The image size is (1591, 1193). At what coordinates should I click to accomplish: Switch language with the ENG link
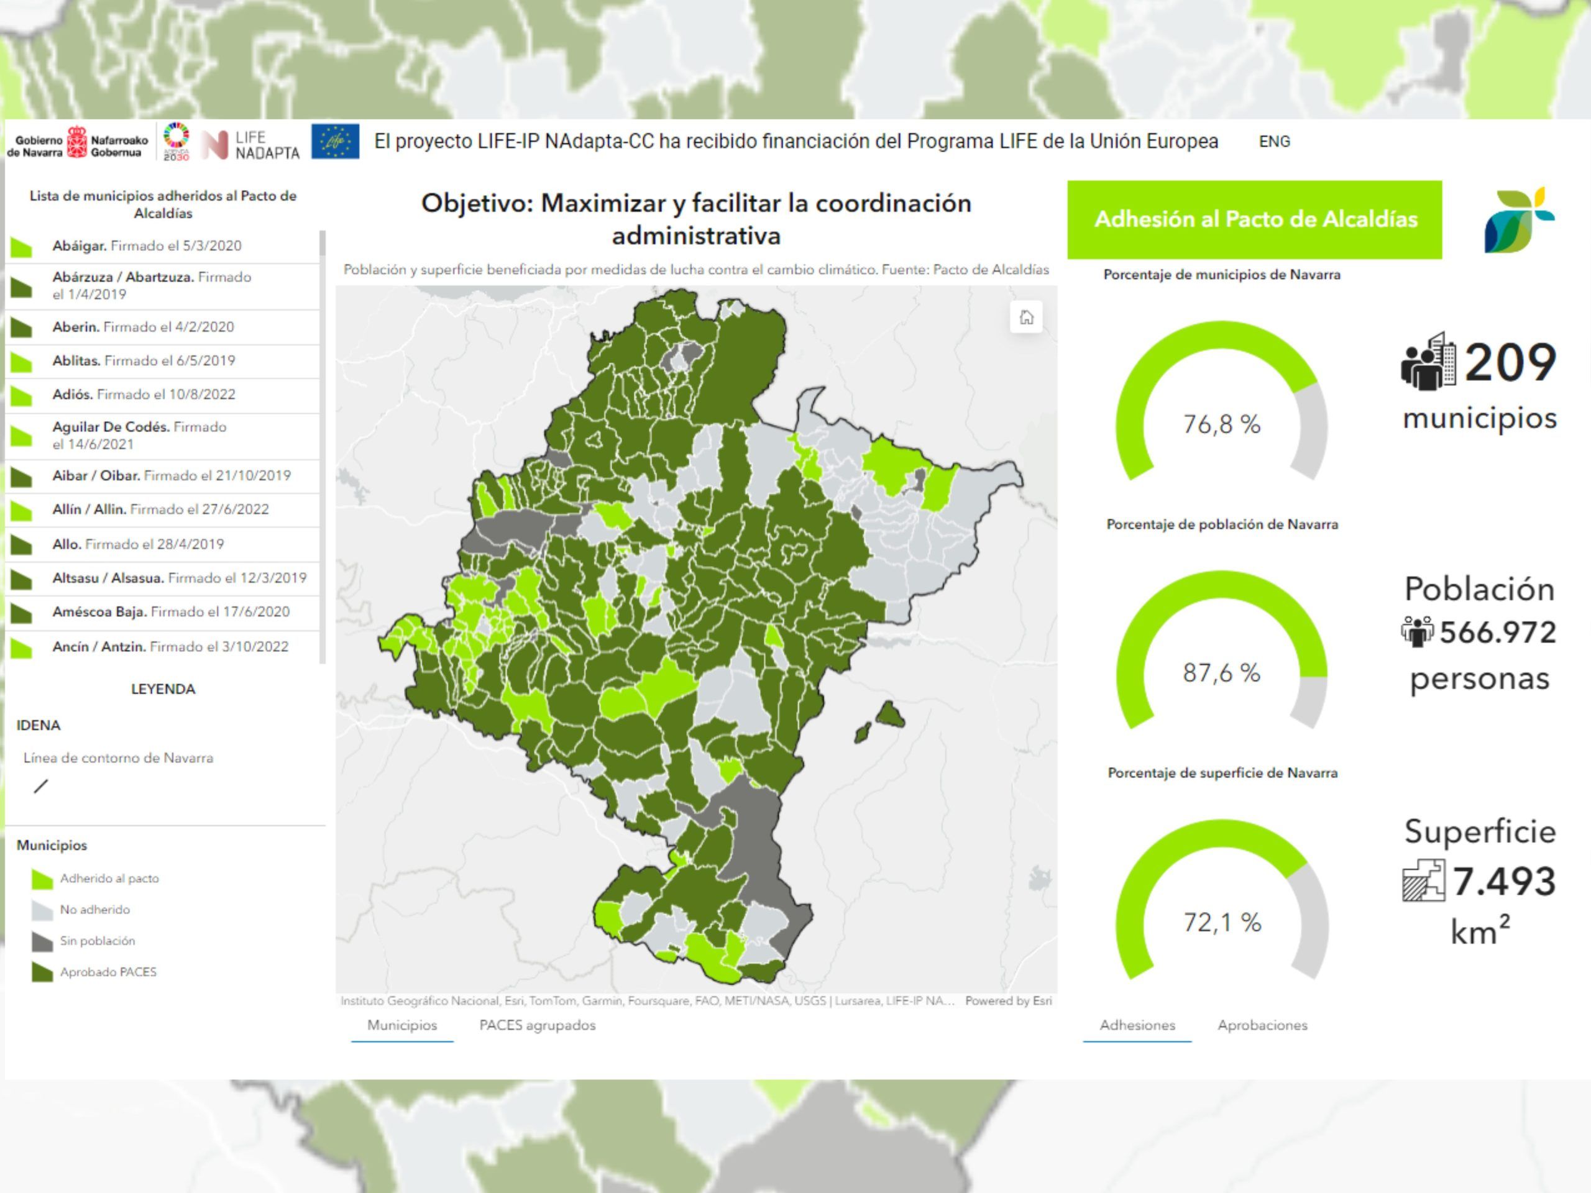tap(1275, 142)
